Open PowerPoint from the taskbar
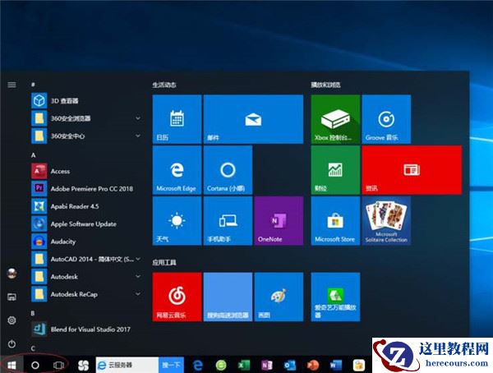This screenshot has height=373, width=493. 313,365
